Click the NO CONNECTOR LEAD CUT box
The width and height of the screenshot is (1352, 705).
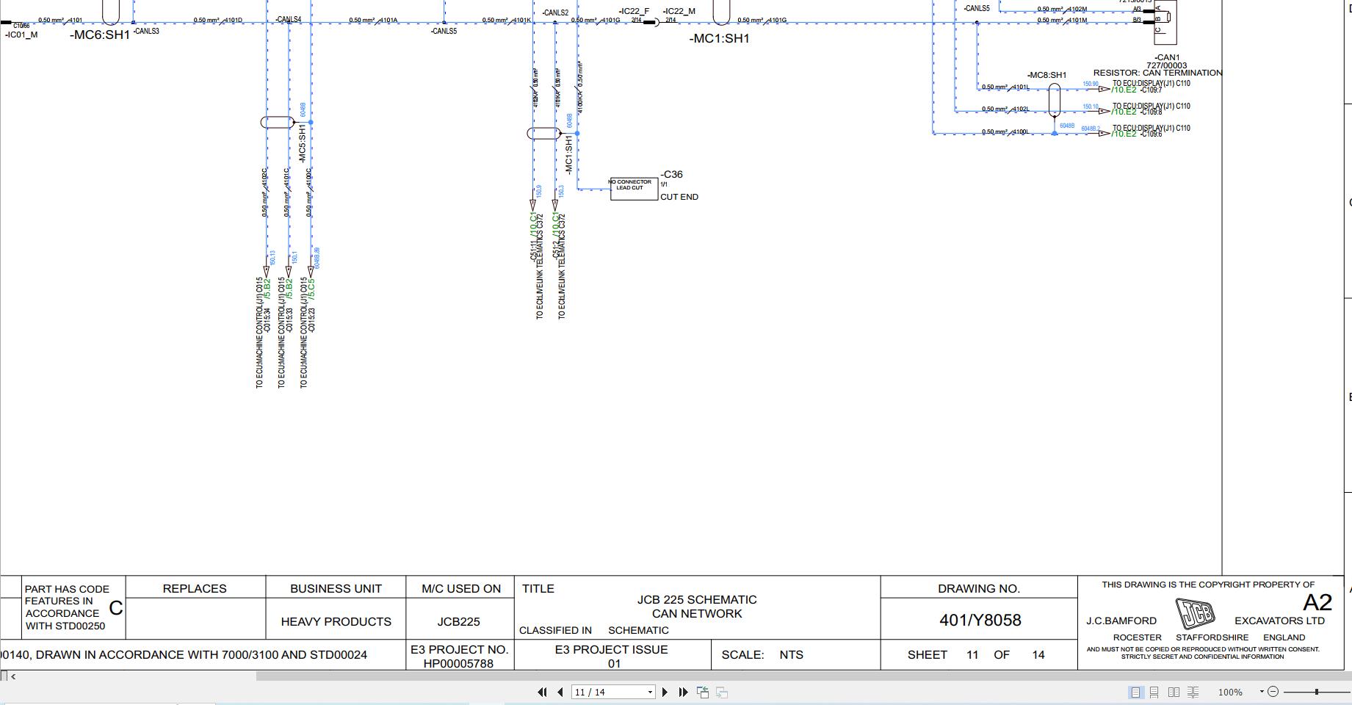click(634, 189)
